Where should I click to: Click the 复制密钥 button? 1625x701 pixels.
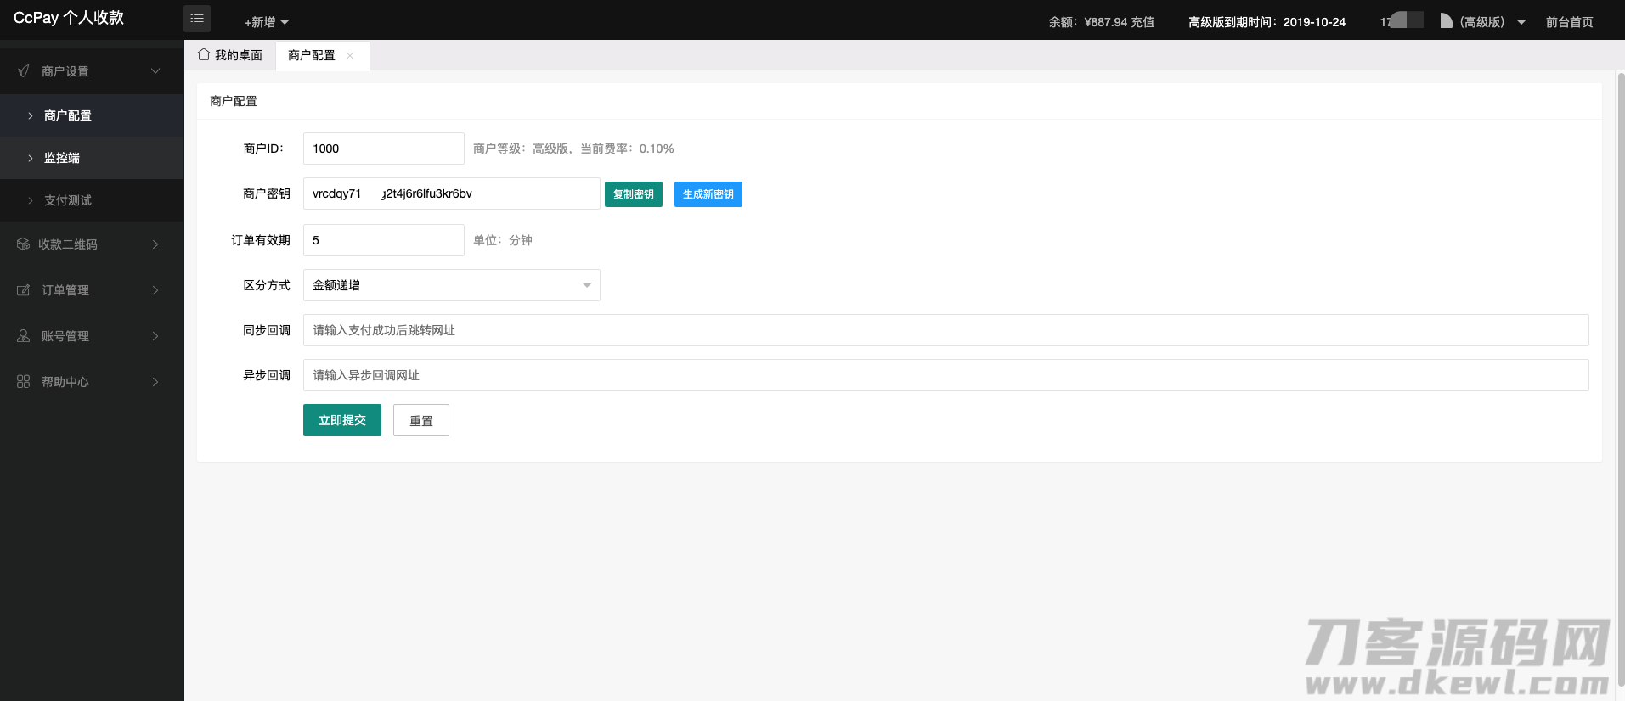[x=633, y=194]
